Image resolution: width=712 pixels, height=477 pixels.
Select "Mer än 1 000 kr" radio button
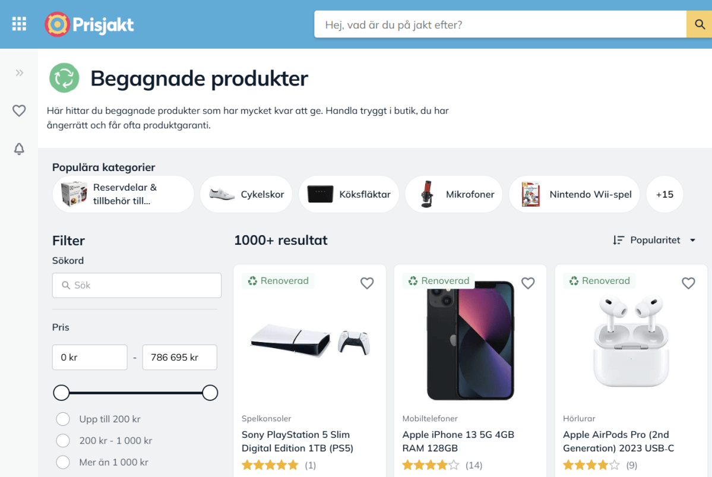63,462
